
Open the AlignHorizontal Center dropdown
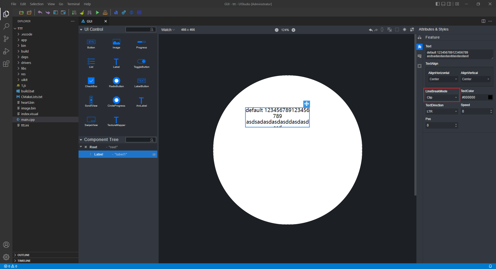[x=443, y=79]
